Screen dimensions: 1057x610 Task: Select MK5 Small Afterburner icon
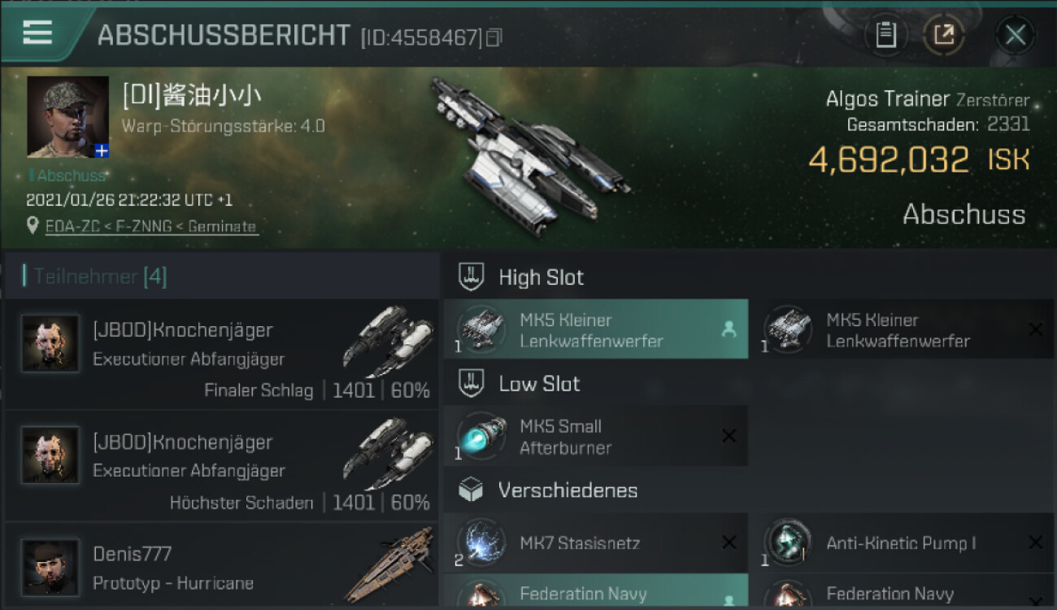tap(481, 436)
